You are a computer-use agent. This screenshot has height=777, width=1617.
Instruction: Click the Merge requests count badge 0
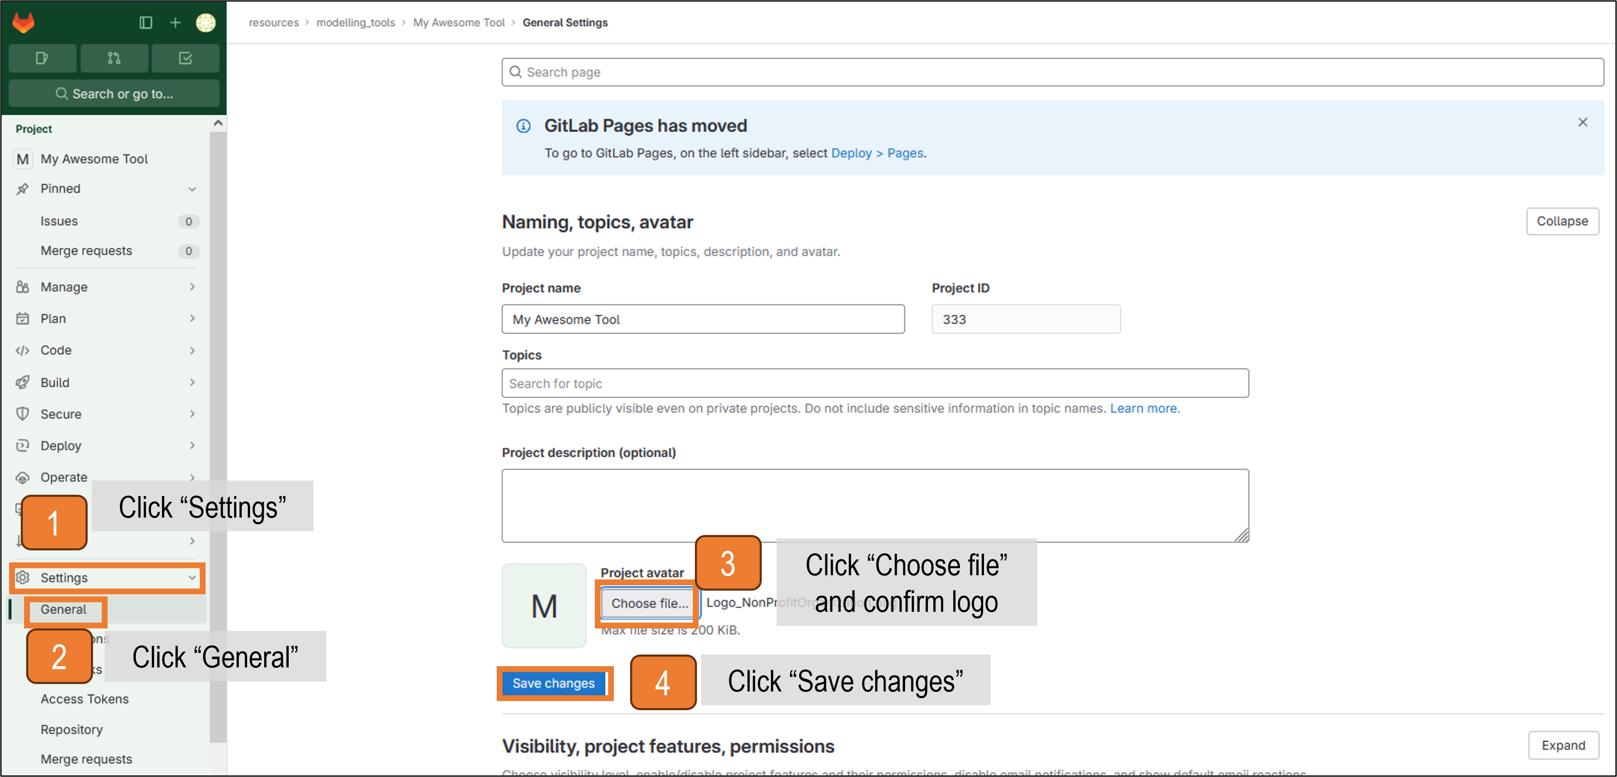coord(188,251)
